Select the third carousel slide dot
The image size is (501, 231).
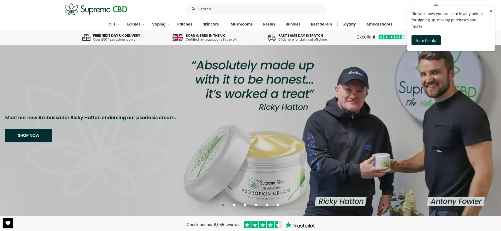245,205
